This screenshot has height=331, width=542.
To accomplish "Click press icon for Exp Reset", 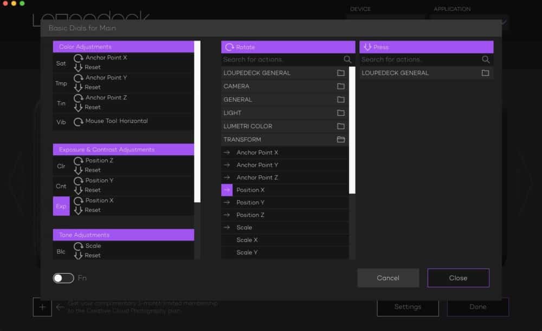I will coord(79,210).
